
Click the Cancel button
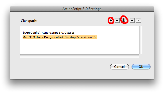coord(119,67)
